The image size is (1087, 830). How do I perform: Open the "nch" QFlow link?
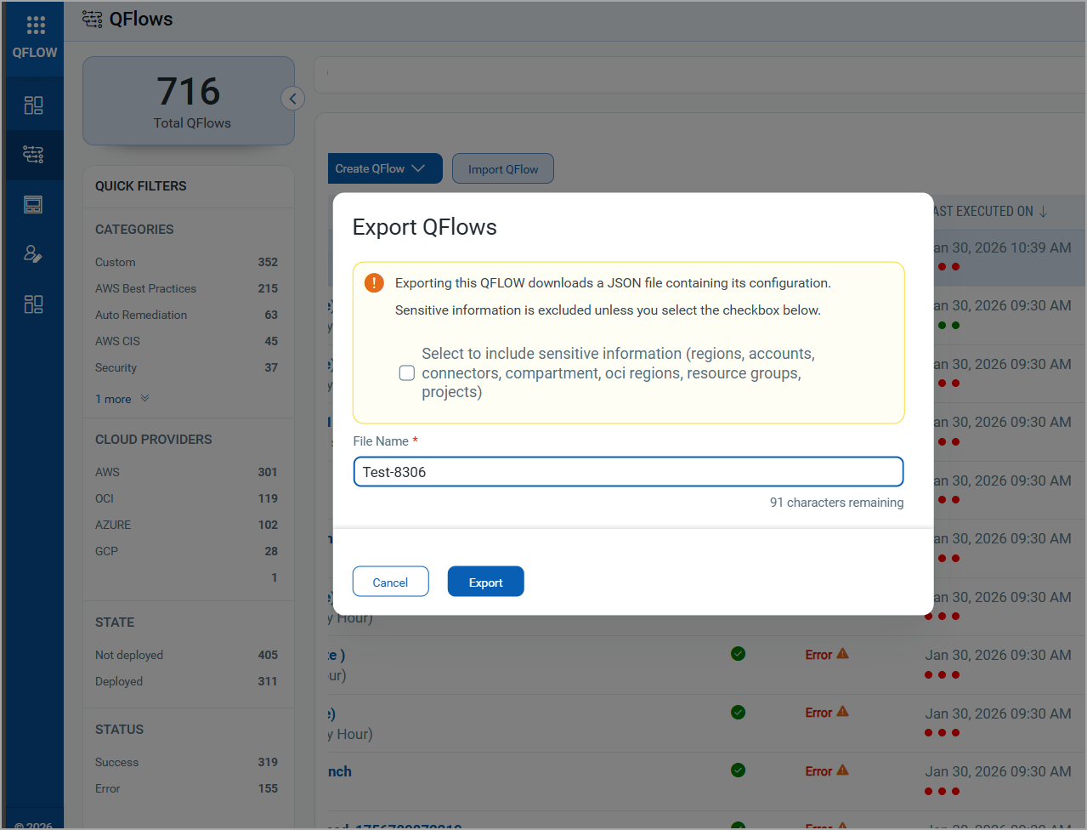click(340, 771)
